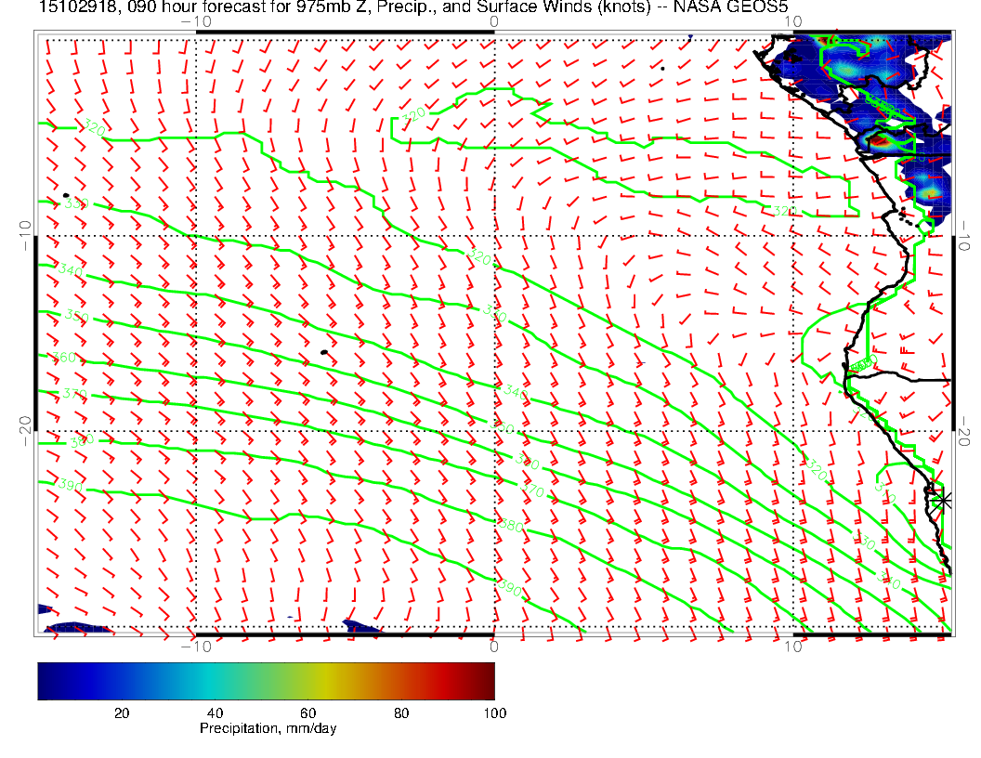This screenshot has width=981, height=758.
Task: Click the 'Precipitation, mm/day' colorbar label
Action: 268,729
